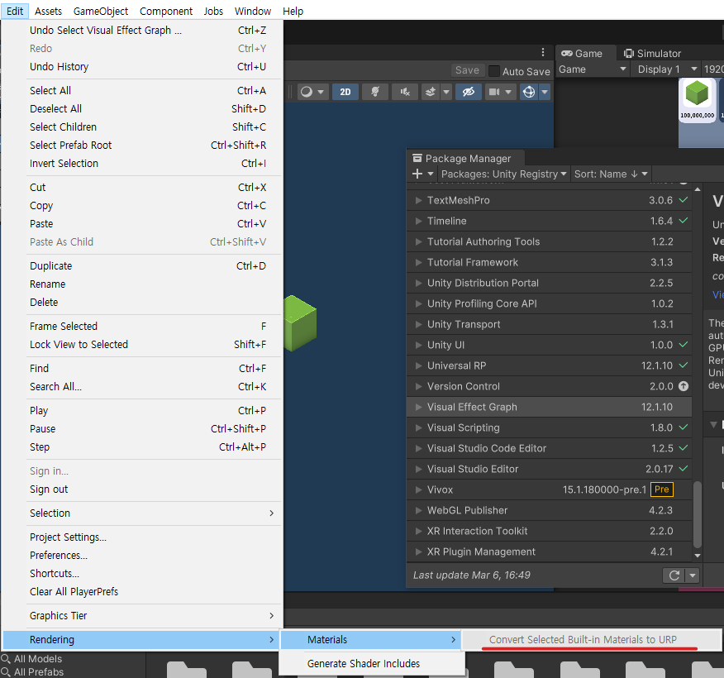The height and width of the screenshot is (678, 724).
Task: Open the GameObject menu
Action: pyautogui.click(x=101, y=11)
